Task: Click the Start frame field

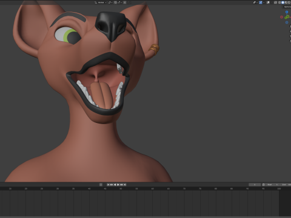Action: 273,185
